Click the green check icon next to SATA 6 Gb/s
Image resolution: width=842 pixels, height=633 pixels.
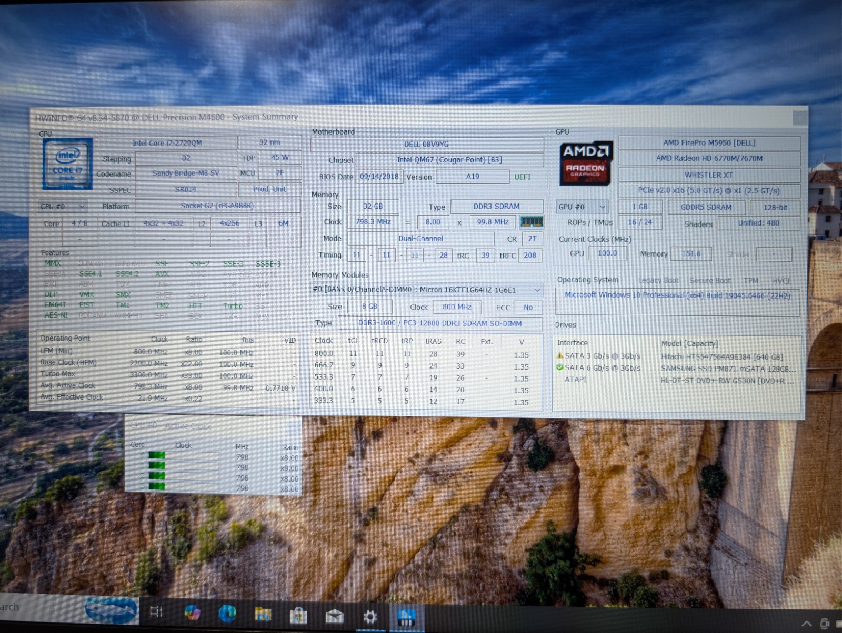pyautogui.click(x=559, y=367)
